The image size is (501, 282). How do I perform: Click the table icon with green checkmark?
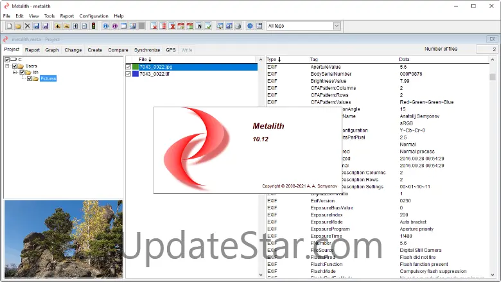point(208,26)
